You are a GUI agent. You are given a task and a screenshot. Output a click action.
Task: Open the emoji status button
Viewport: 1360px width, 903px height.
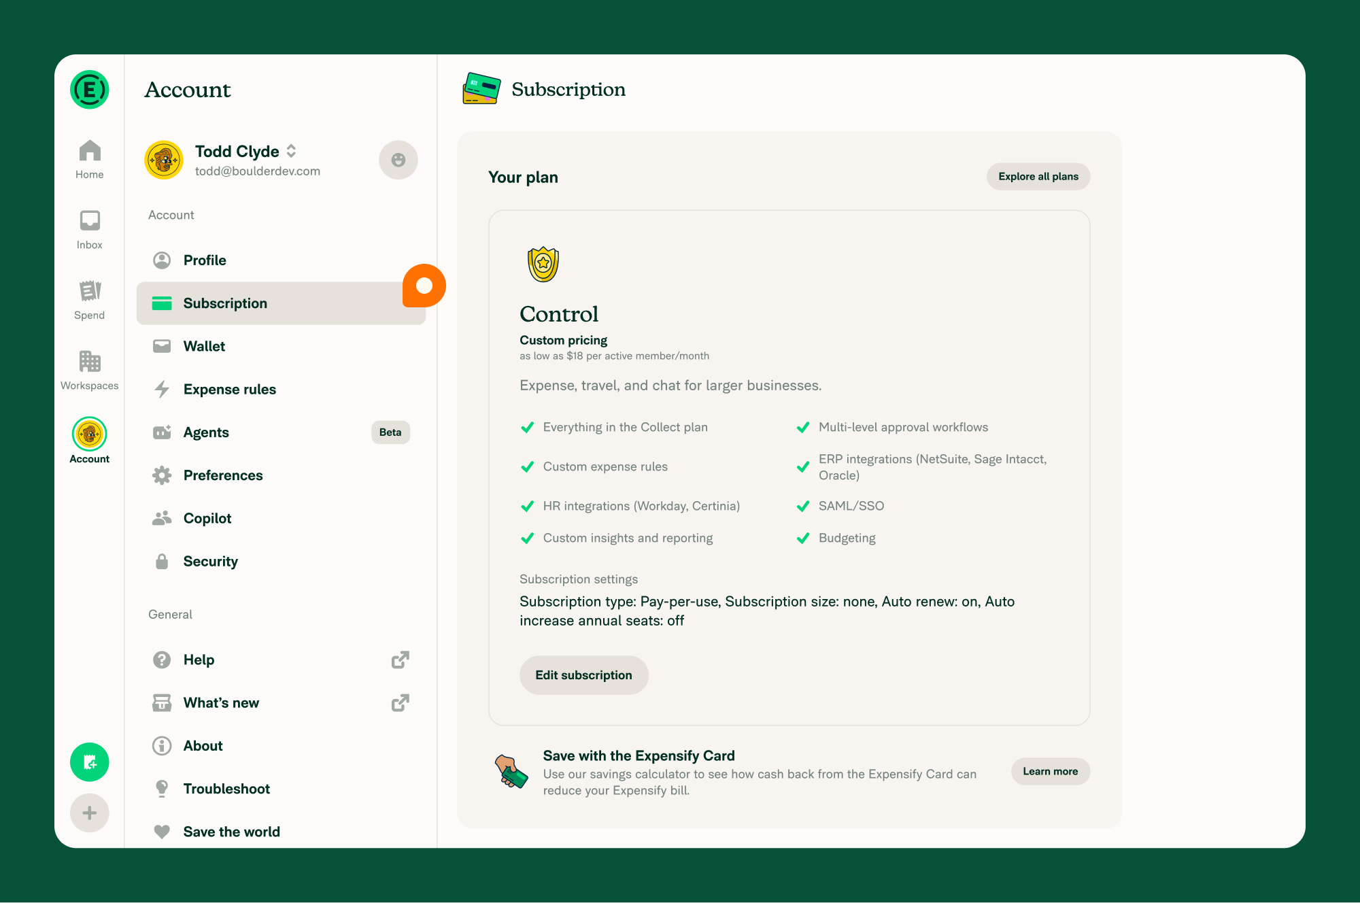click(398, 160)
